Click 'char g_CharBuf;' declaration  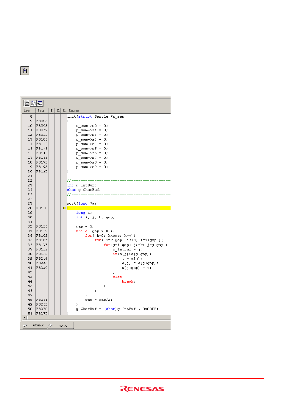(84, 190)
